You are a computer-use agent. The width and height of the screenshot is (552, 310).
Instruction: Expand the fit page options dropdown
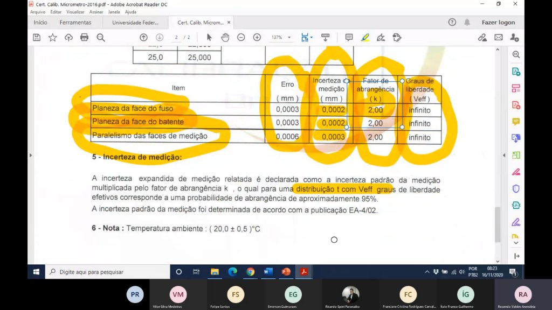click(312, 37)
